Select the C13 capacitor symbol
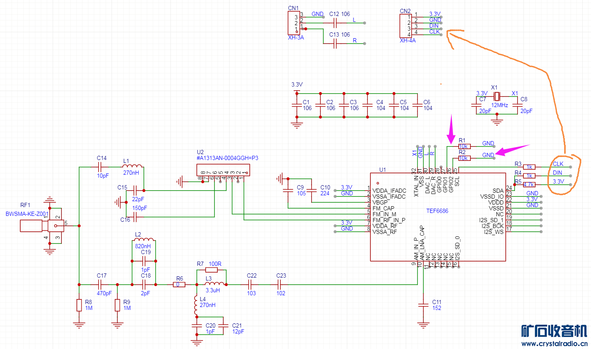The image size is (591, 349). tap(335, 44)
